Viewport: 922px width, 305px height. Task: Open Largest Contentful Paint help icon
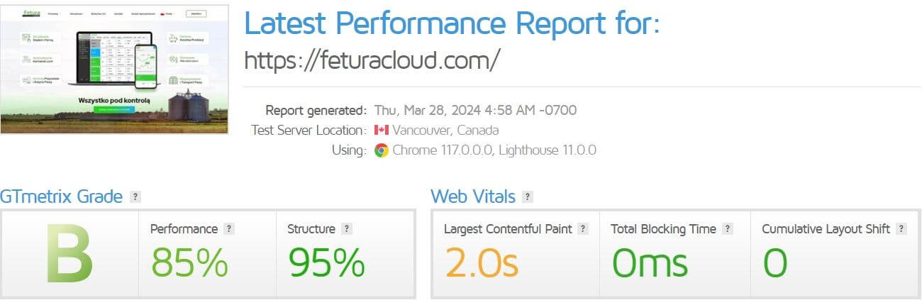583,229
